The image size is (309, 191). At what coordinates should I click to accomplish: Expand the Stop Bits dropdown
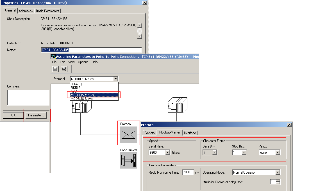point(244,153)
